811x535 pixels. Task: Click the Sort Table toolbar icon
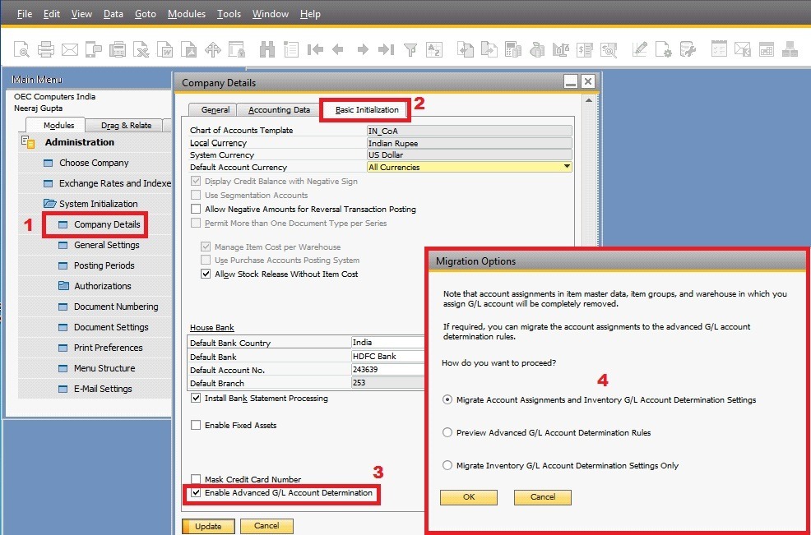pyautogui.click(x=433, y=49)
